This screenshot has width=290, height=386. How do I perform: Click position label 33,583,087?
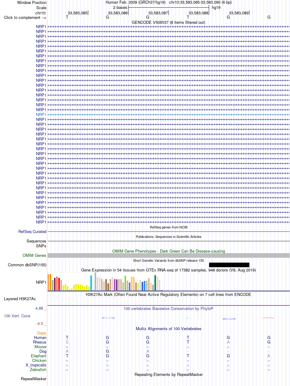point(158,13)
